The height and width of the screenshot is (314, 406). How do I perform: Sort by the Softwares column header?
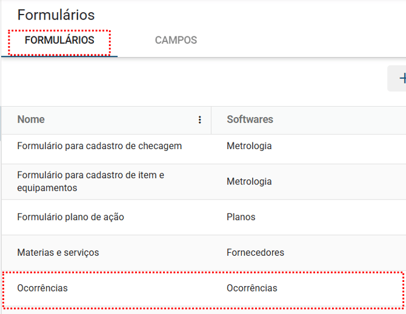pos(250,119)
